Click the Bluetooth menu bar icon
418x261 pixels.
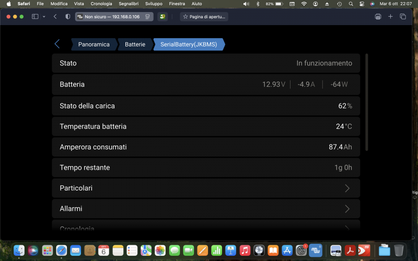[x=258, y=4]
